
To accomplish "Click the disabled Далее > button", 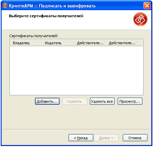I will coord(106,138).
